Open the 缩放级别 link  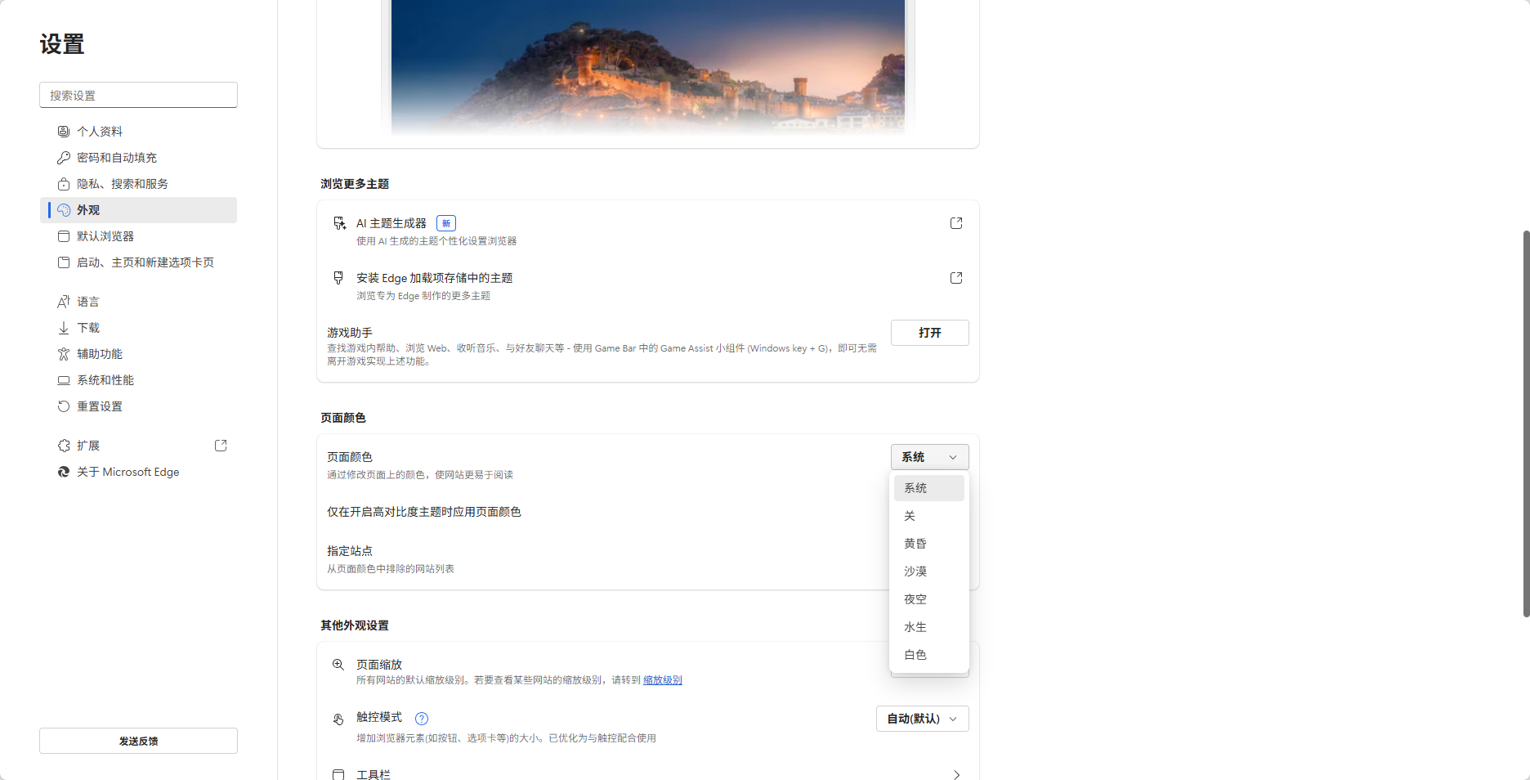point(661,679)
